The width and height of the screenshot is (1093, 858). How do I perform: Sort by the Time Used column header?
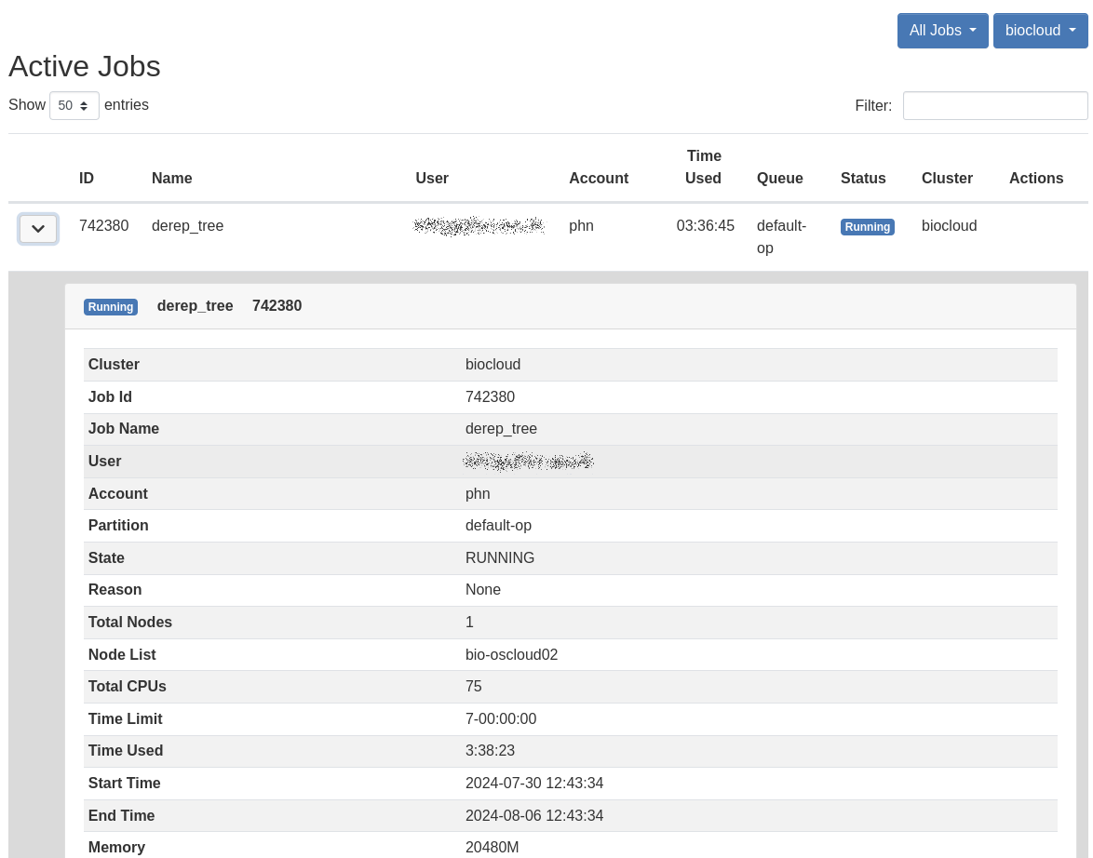tap(704, 168)
